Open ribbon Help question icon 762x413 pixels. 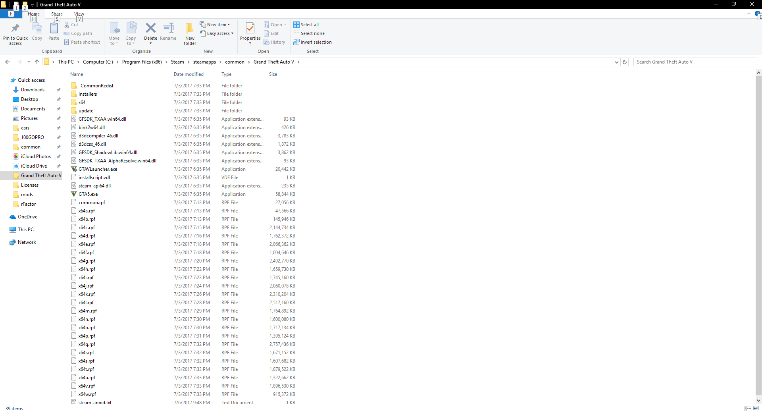coord(757,14)
